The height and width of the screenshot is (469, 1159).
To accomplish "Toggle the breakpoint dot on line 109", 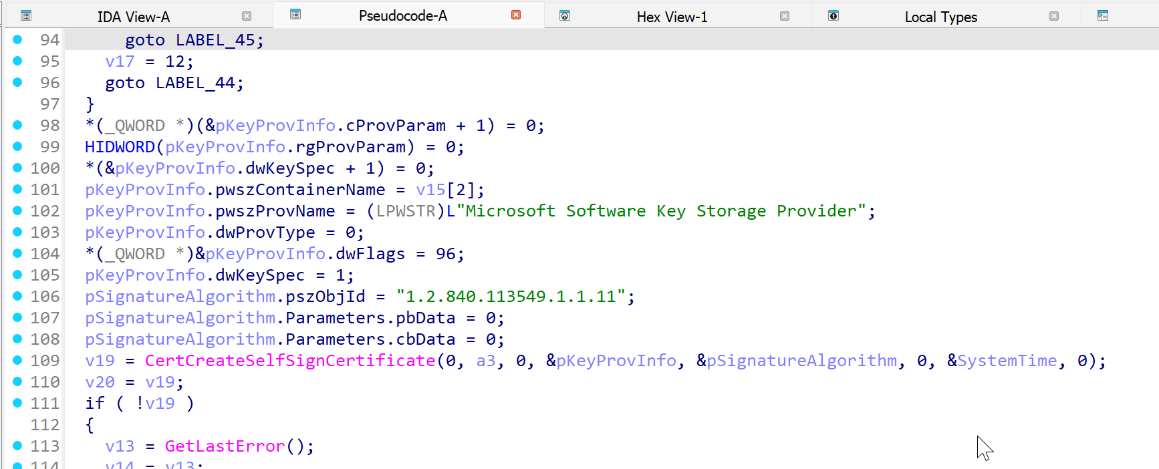I will (x=17, y=360).
